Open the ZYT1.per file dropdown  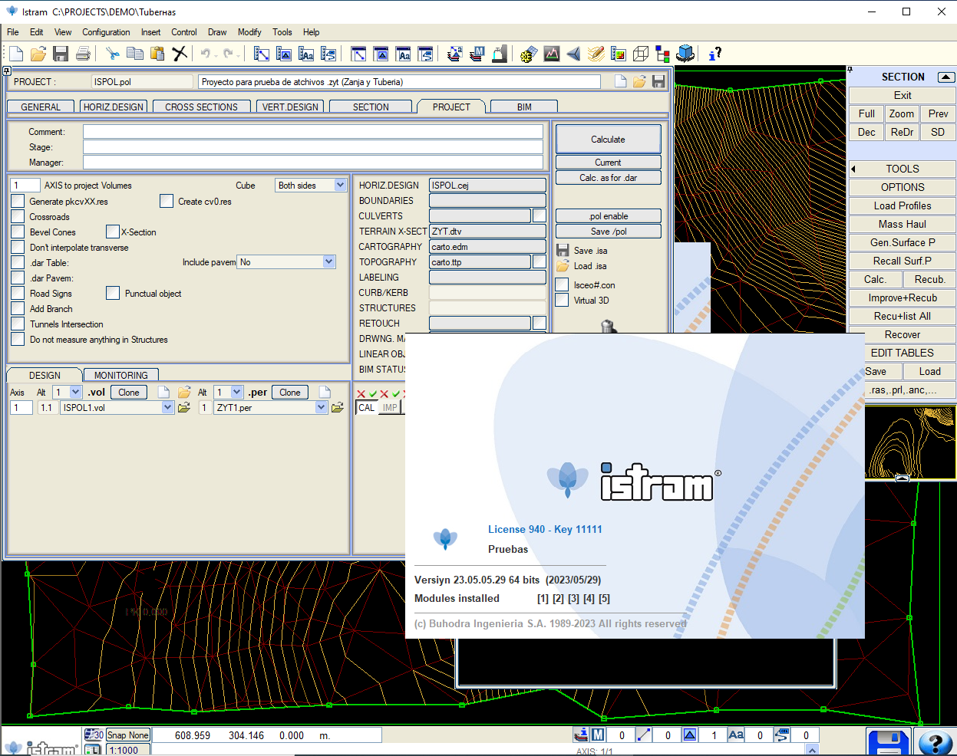pos(322,407)
